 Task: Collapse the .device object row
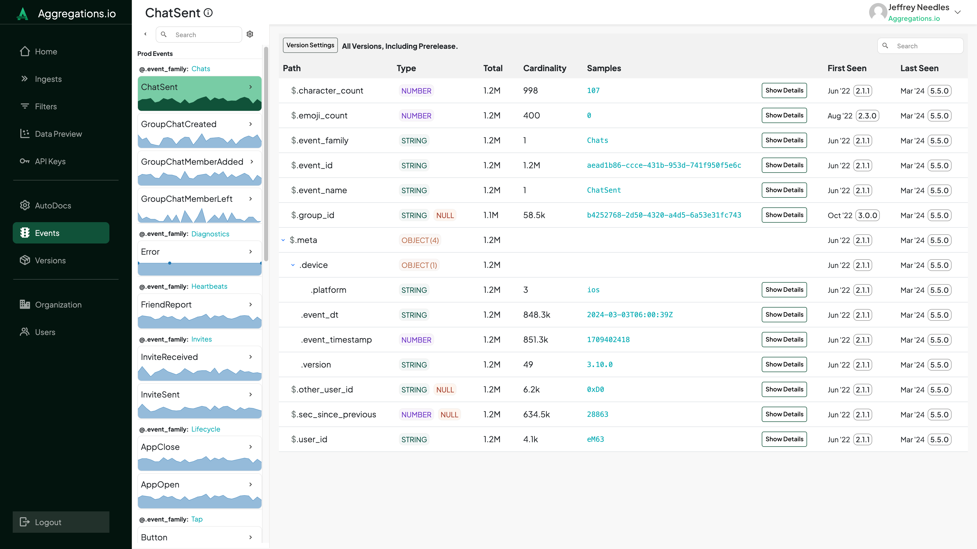click(x=293, y=265)
